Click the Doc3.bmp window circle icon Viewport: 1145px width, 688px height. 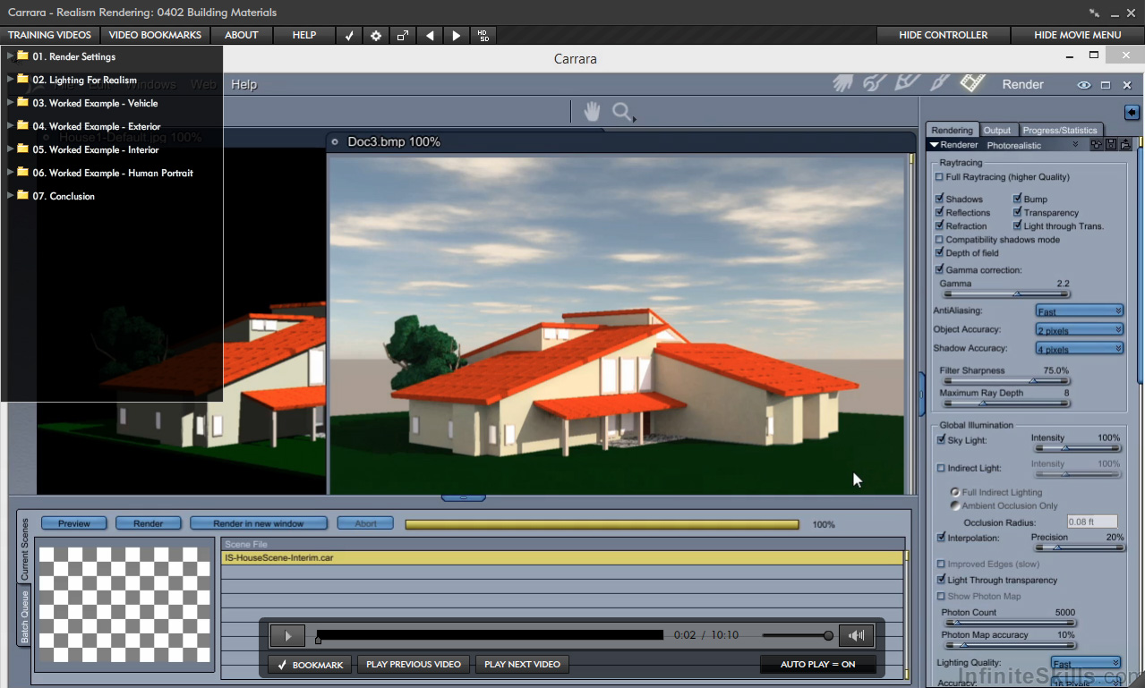(x=335, y=141)
